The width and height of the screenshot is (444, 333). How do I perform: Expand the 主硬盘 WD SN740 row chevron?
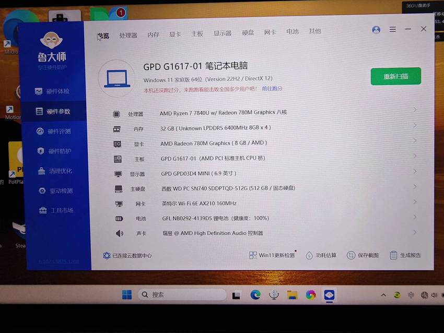[415, 186]
